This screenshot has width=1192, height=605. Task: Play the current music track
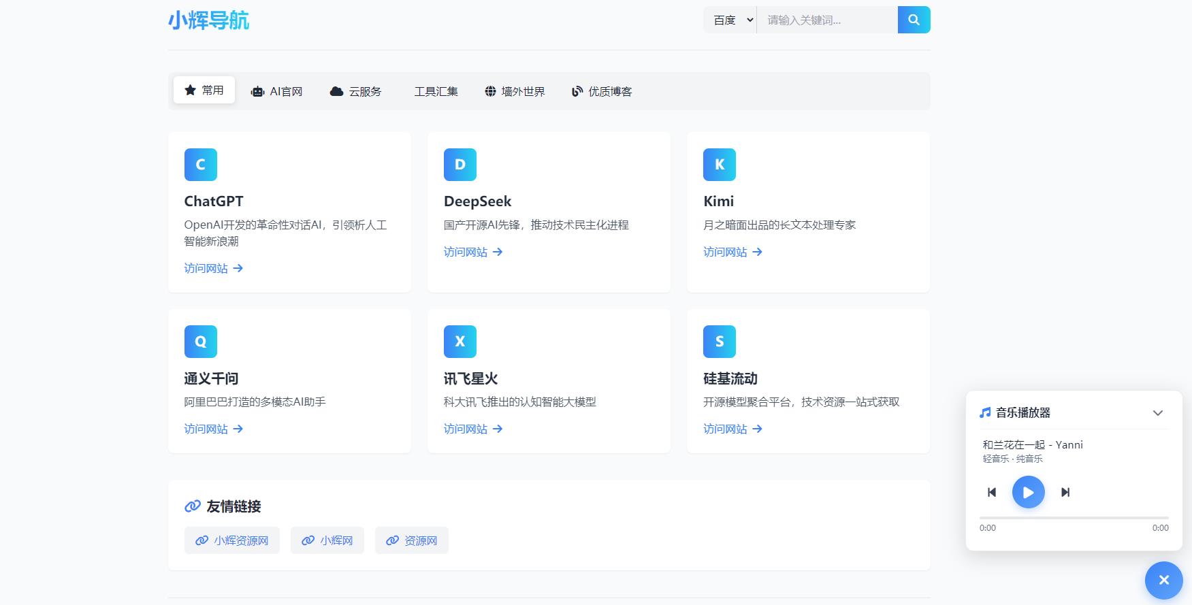tap(1028, 492)
